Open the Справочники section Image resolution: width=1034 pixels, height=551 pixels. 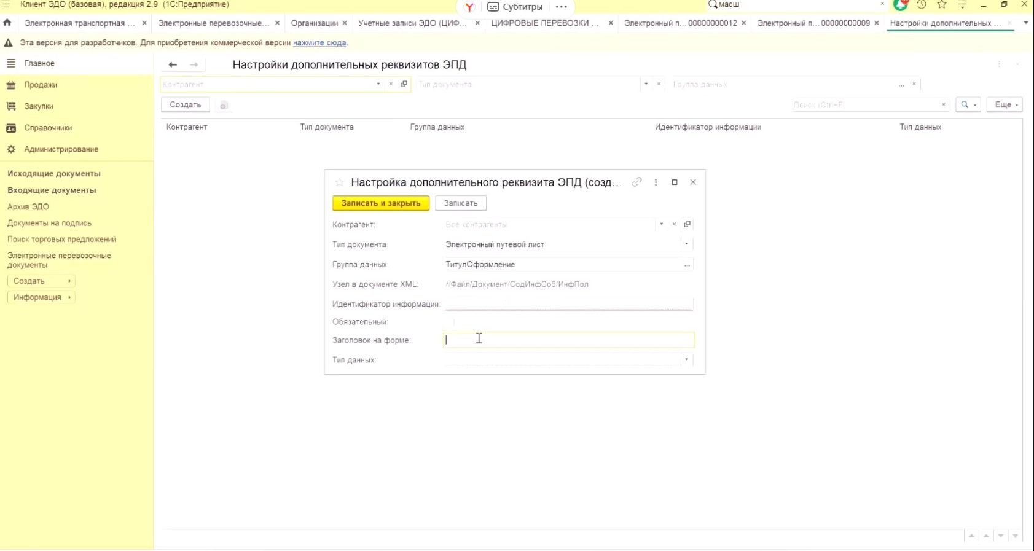click(48, 128)
